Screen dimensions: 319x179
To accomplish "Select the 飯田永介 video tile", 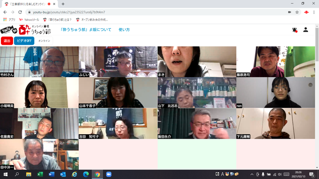I will click(x=197, y=123).
